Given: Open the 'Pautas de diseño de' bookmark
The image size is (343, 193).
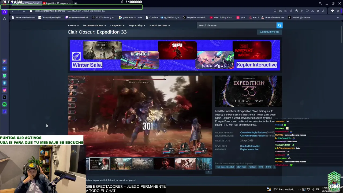Looking at the screenshot, I should (24, 17).
